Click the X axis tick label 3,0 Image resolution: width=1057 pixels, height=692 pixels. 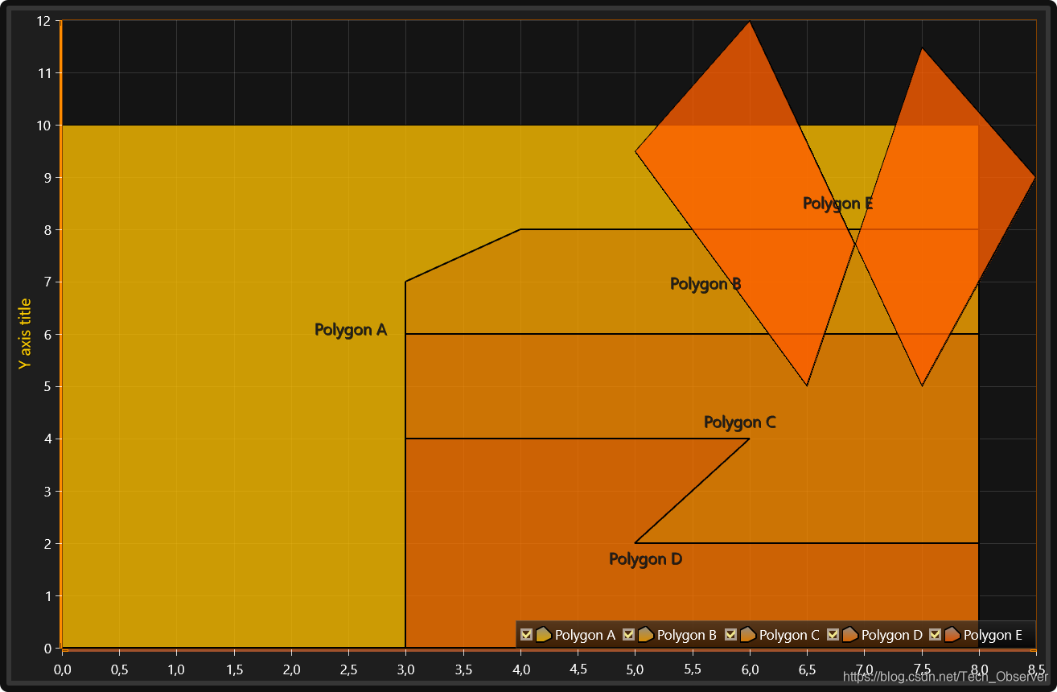tap(405, 669)
